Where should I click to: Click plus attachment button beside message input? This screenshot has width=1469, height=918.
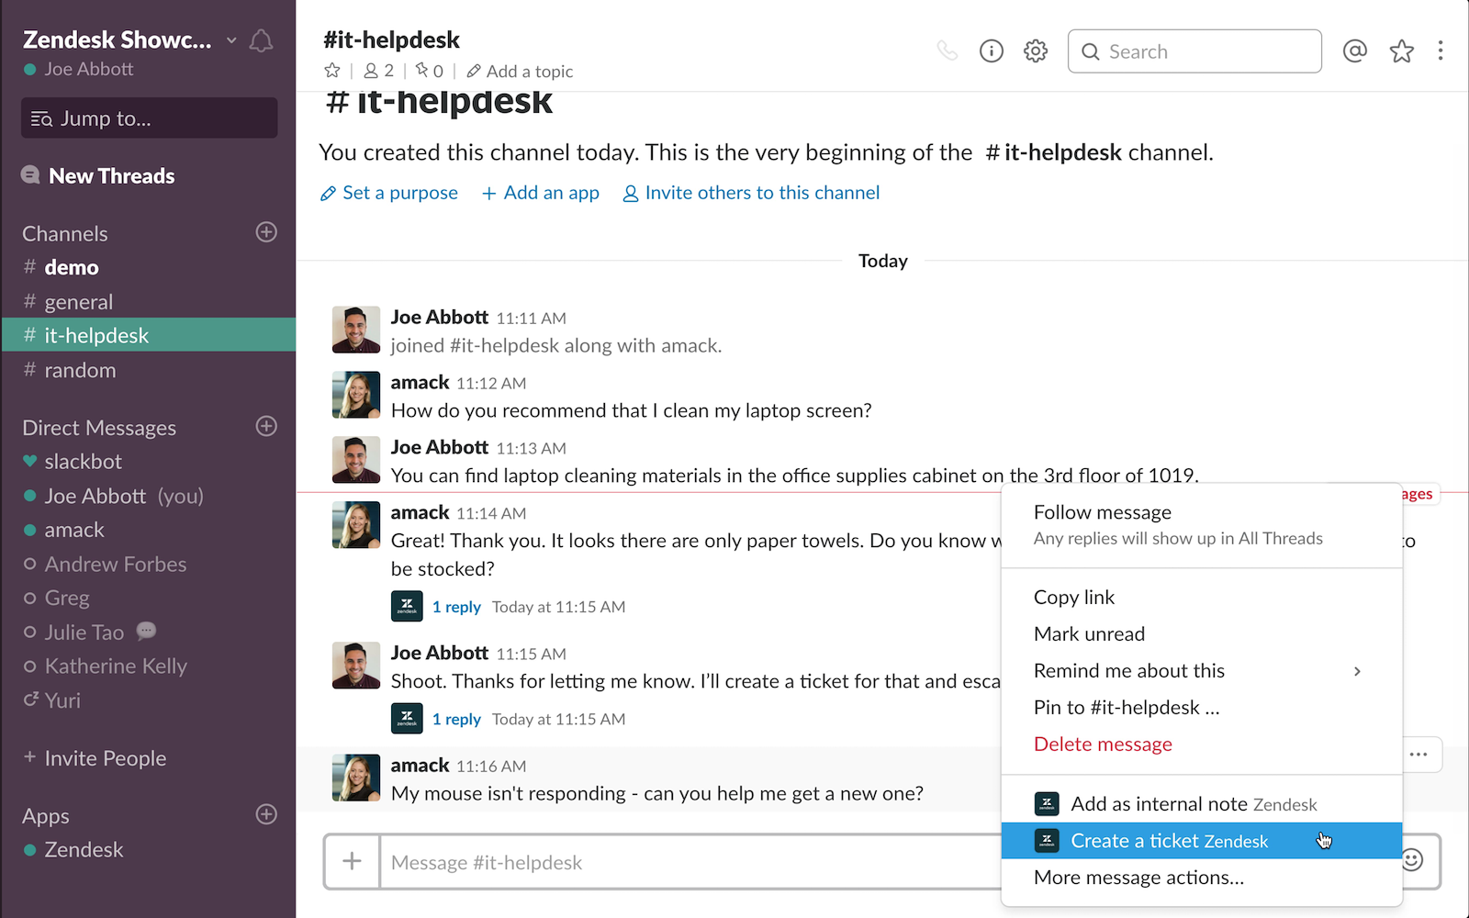point(352,862)
